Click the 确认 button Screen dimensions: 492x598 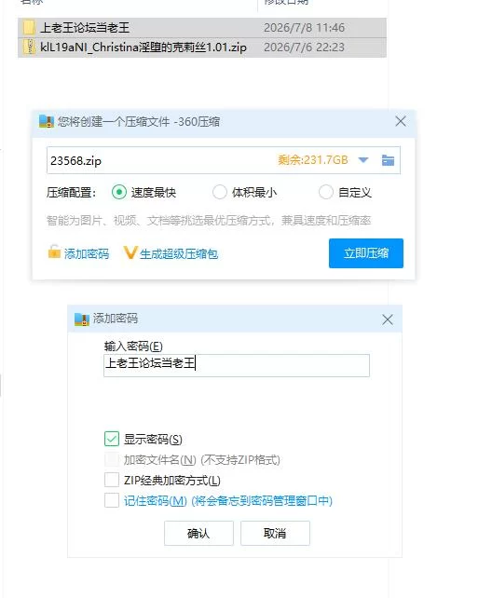pyautogui.click(x=198, y=533)
